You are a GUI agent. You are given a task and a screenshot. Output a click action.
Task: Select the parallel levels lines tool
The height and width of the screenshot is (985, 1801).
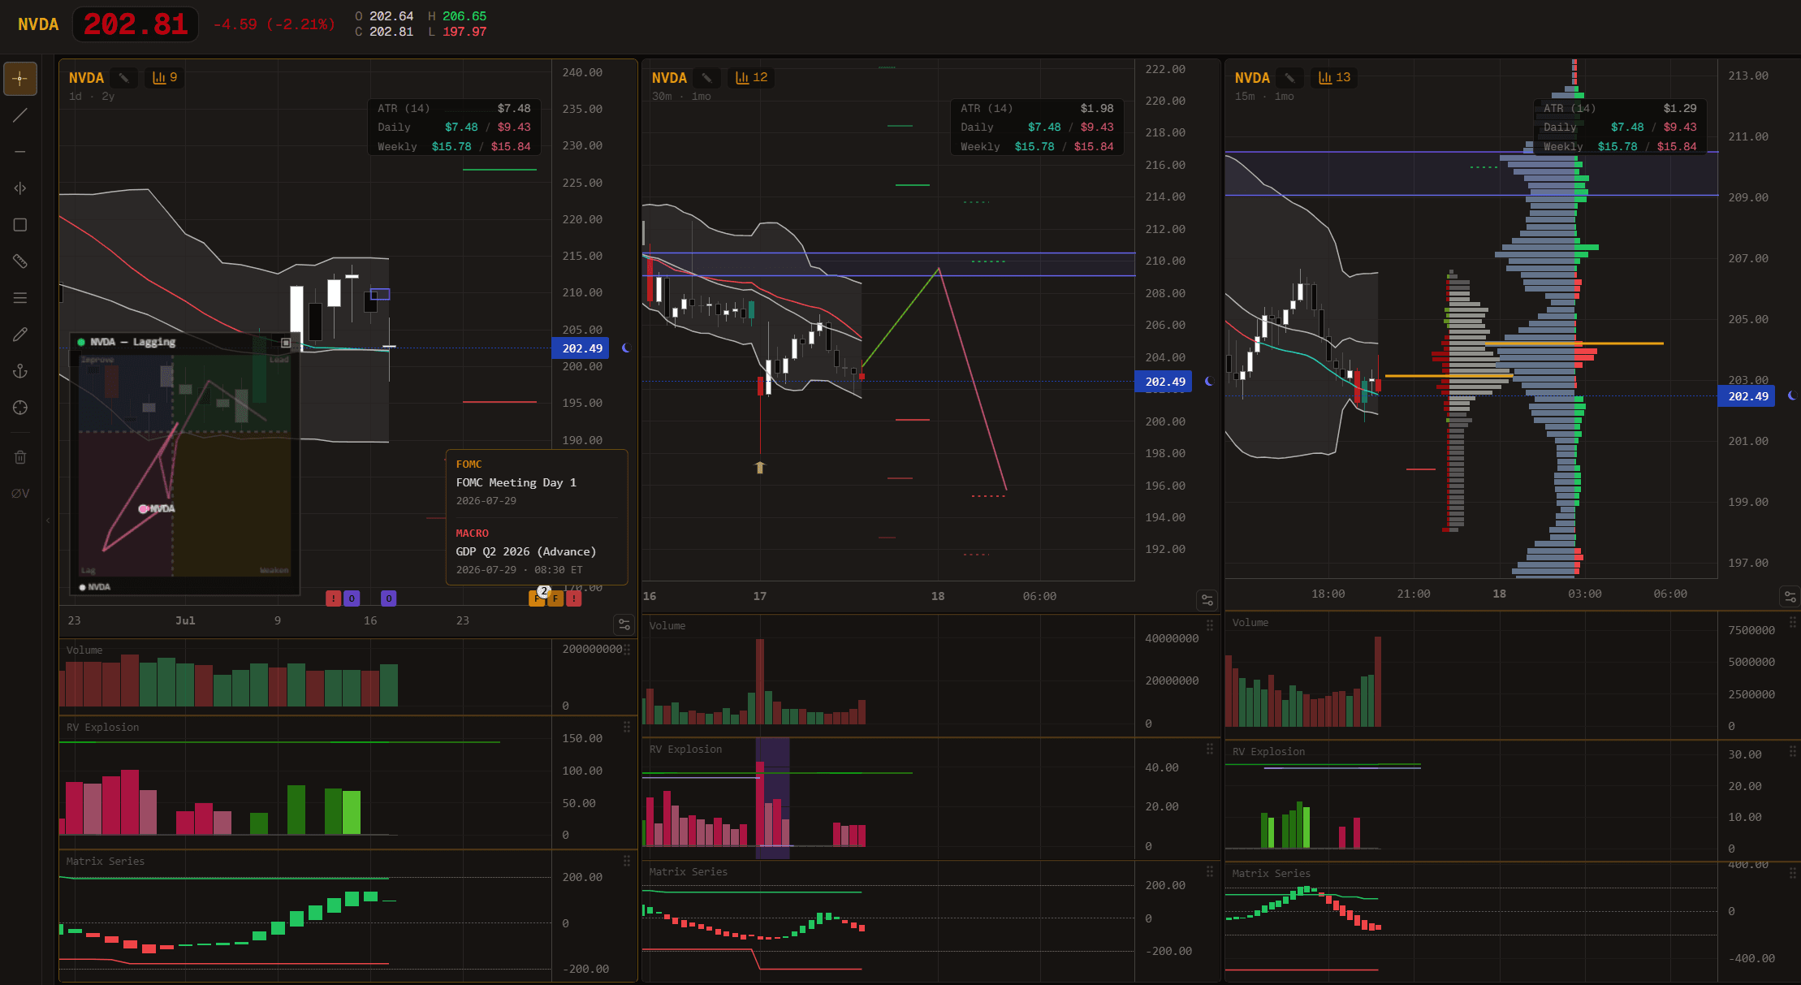click(x=20, y=298)
